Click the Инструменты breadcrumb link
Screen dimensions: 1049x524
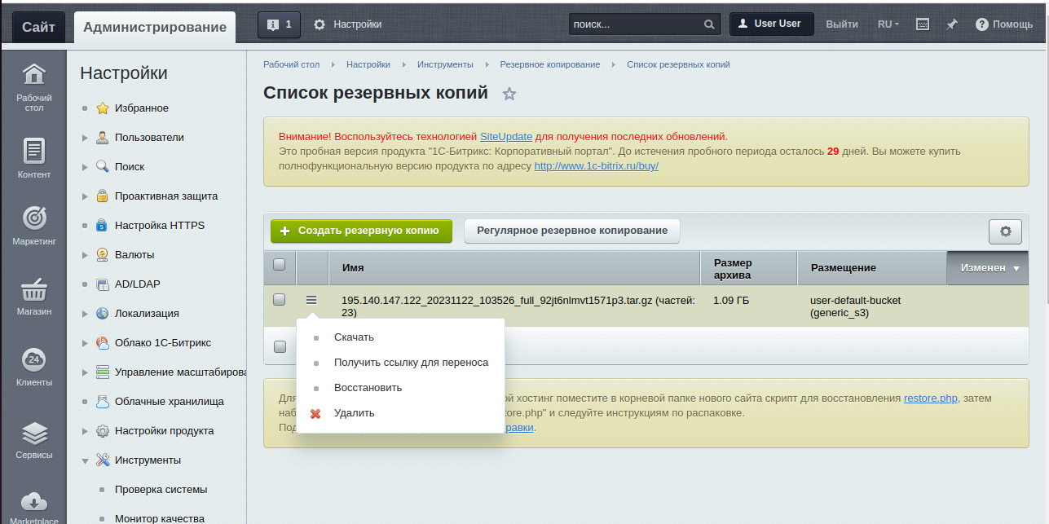coord(445,64)
